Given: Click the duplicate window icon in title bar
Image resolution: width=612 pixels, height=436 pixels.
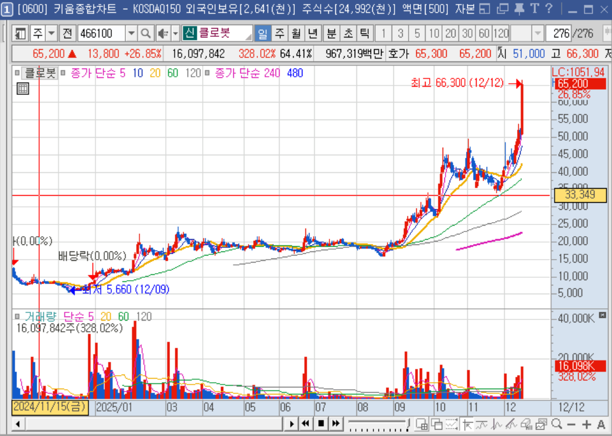Looking at the screenshot, I should pos(503,9).
